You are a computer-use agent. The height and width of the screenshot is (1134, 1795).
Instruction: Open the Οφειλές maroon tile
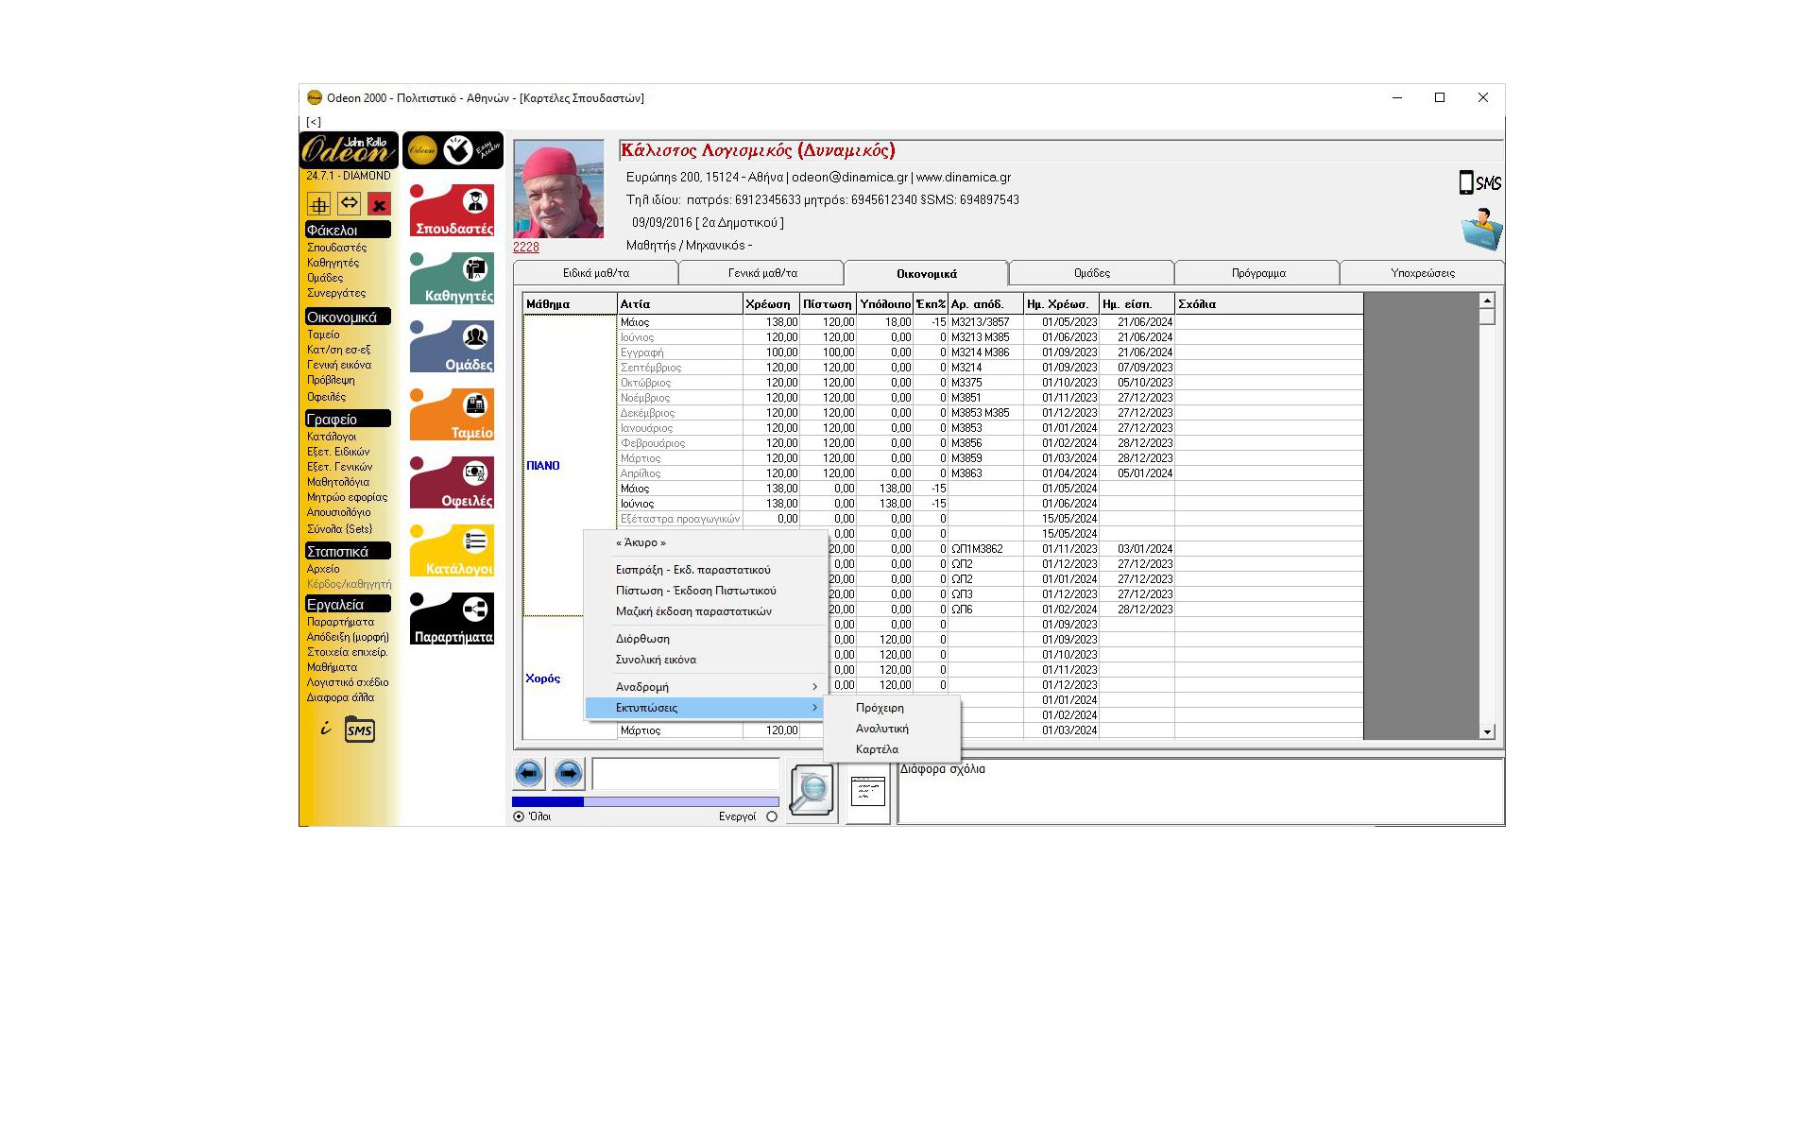coord(452,482)
